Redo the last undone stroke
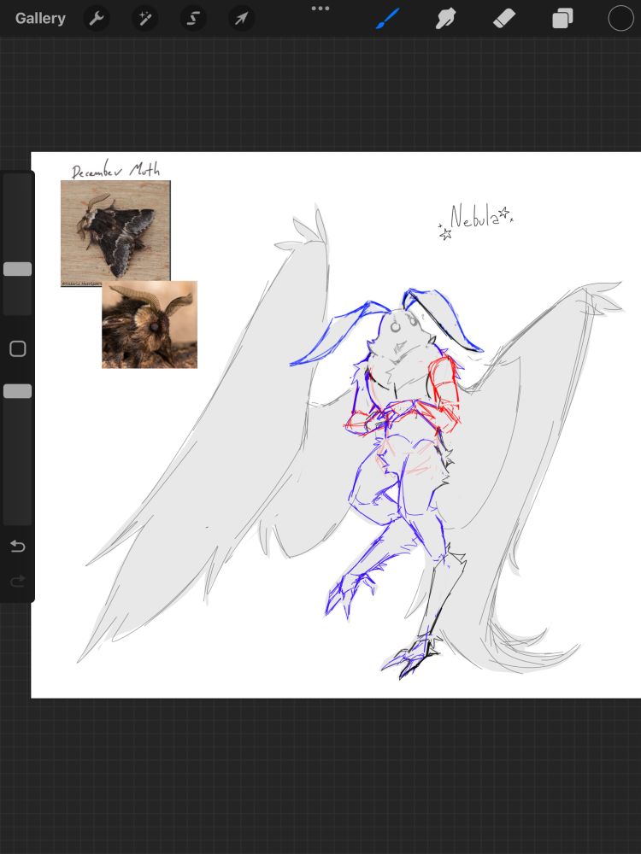This screenshot has height=854, width=641. click(17, 581)
